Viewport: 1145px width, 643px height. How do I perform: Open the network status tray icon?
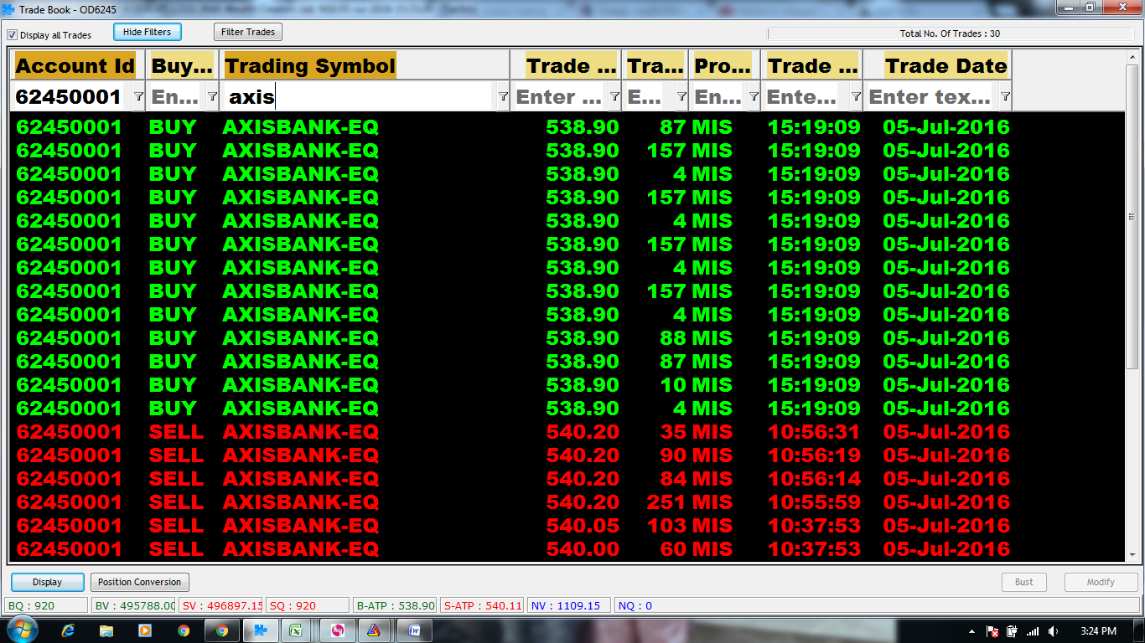(x=1033, y=631)
